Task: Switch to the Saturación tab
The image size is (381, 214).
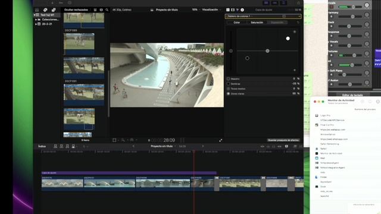Action: tap(257, 23)
